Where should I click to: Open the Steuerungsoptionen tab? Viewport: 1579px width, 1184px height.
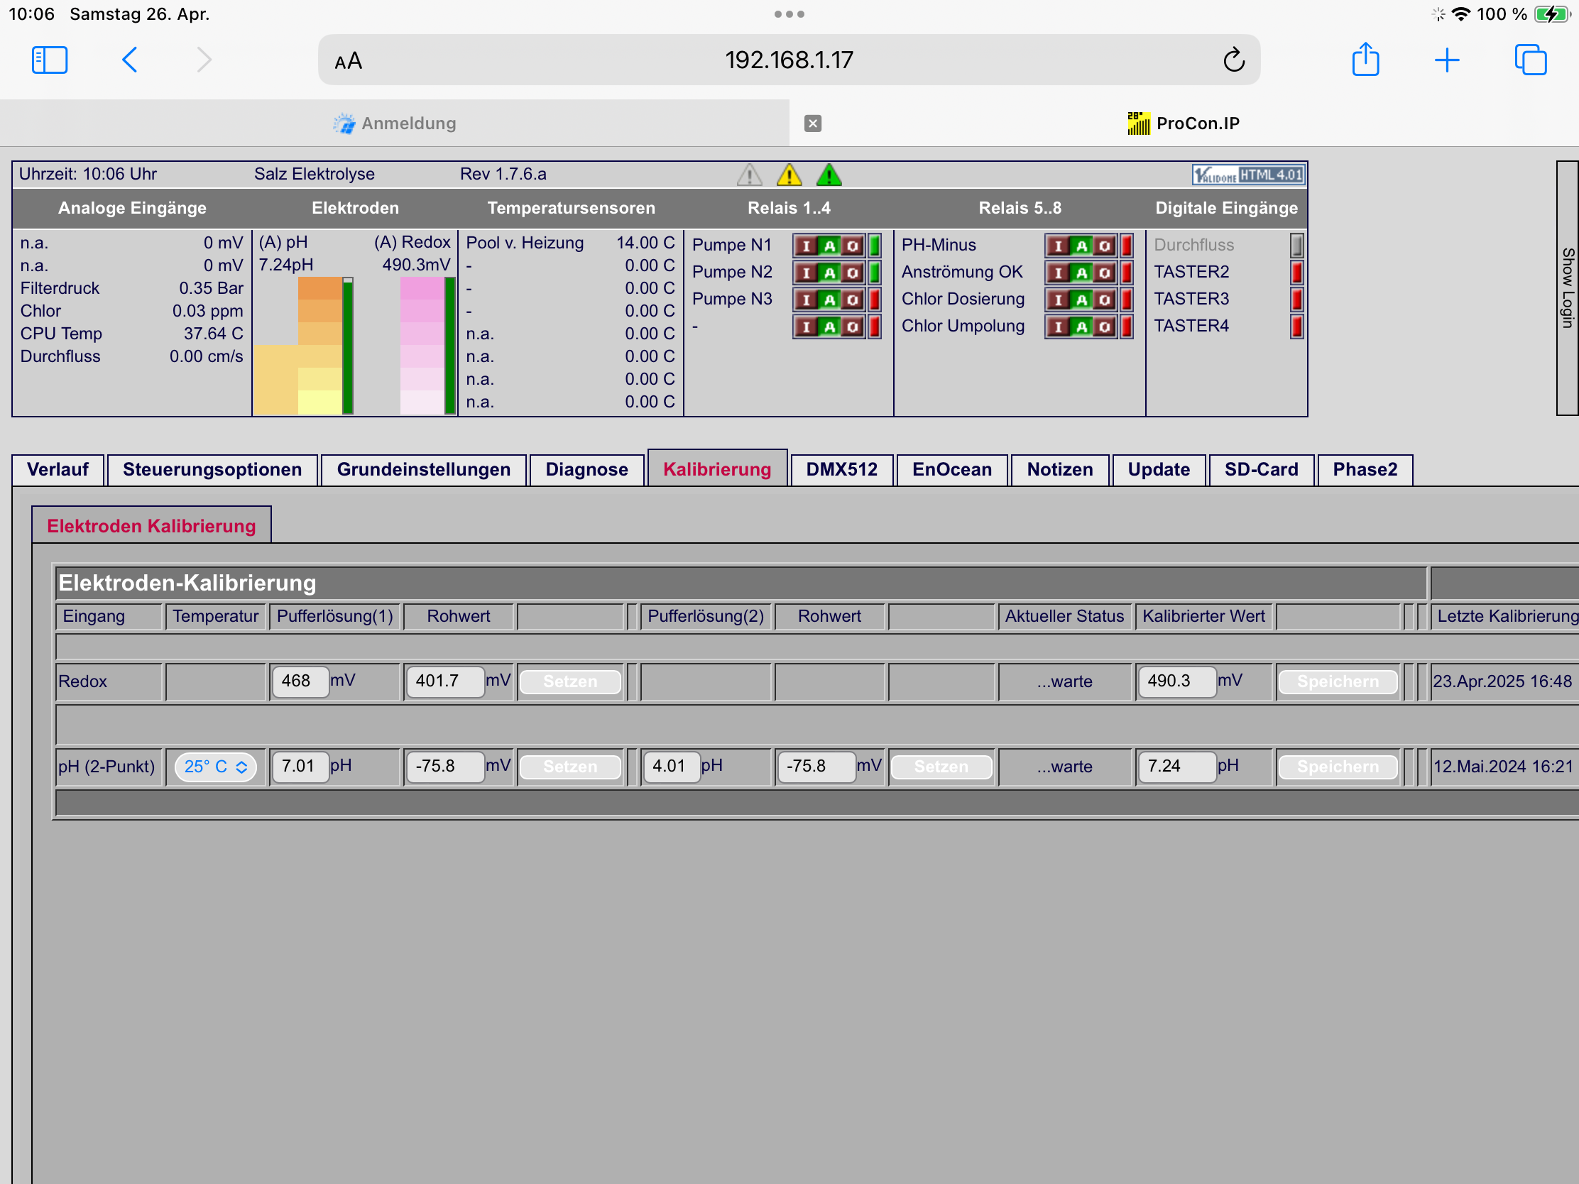212,470
